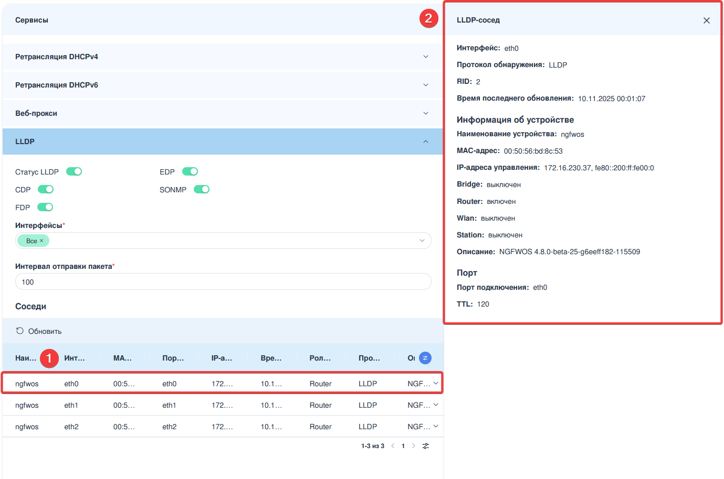Remove the 'Все' tag from interfaces

click(42, 241)
